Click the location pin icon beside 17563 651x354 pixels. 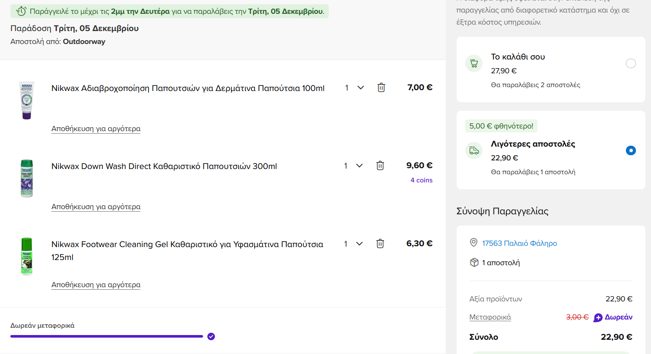tap(473, 243)
